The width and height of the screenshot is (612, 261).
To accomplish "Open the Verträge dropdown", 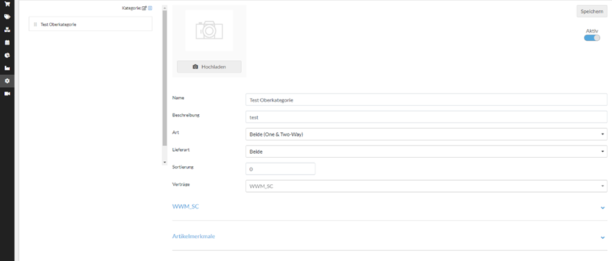I will click(426, 186).
